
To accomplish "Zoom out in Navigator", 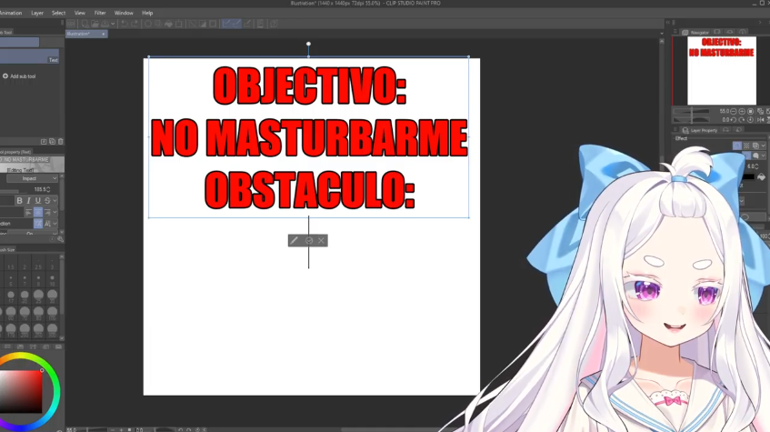I will pyautogui.click(x=733, y=112).
